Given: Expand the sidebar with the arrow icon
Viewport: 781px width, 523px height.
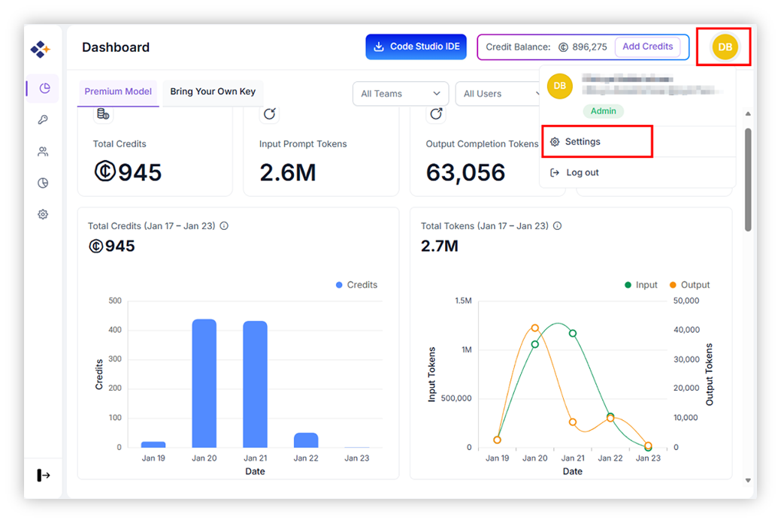Looking at the screenshot, I should point(44,475).
